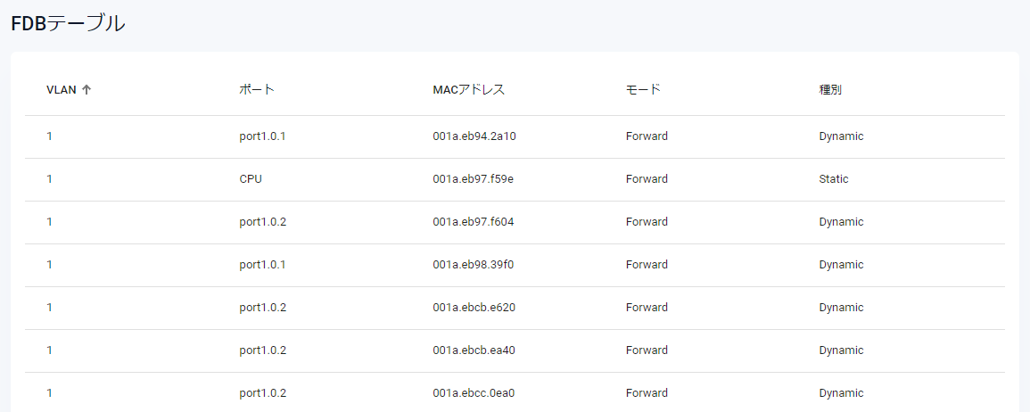1030x412 pixels.
Task: Click port1.0.1 in the first row
Action: point(263,136)
